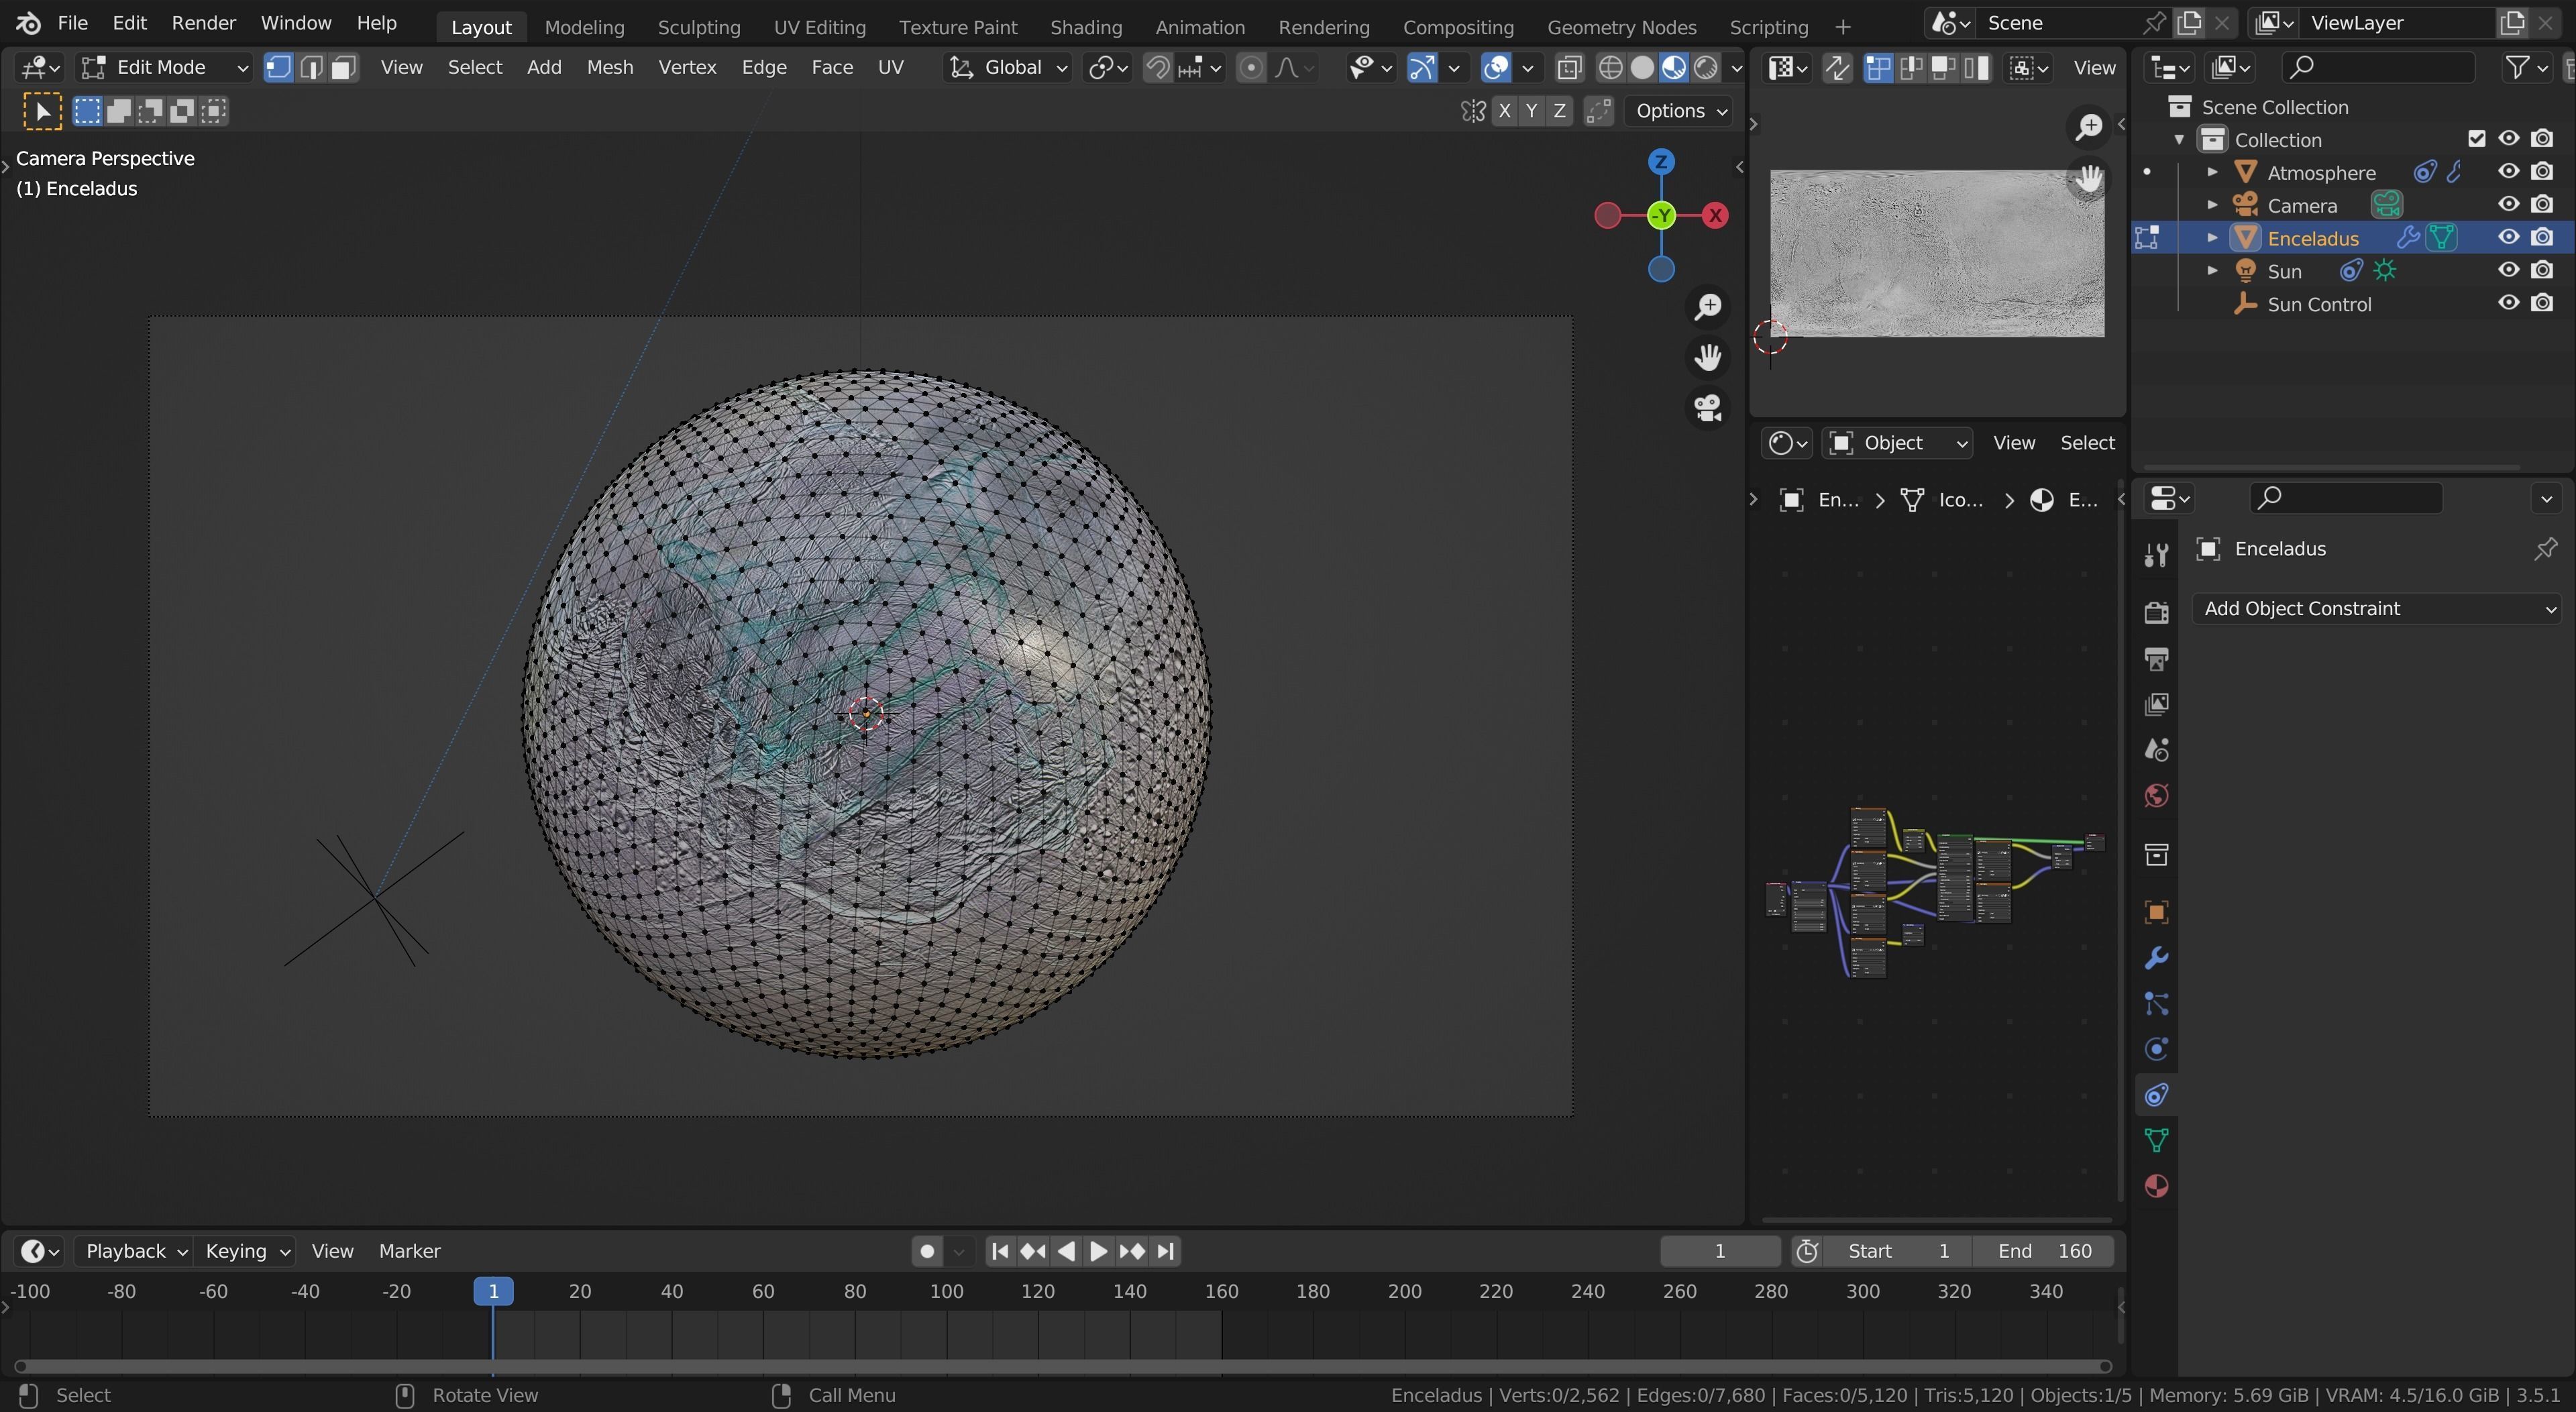Click current frame number field
The image size is (2576, 1412).
point(1719,1251)
